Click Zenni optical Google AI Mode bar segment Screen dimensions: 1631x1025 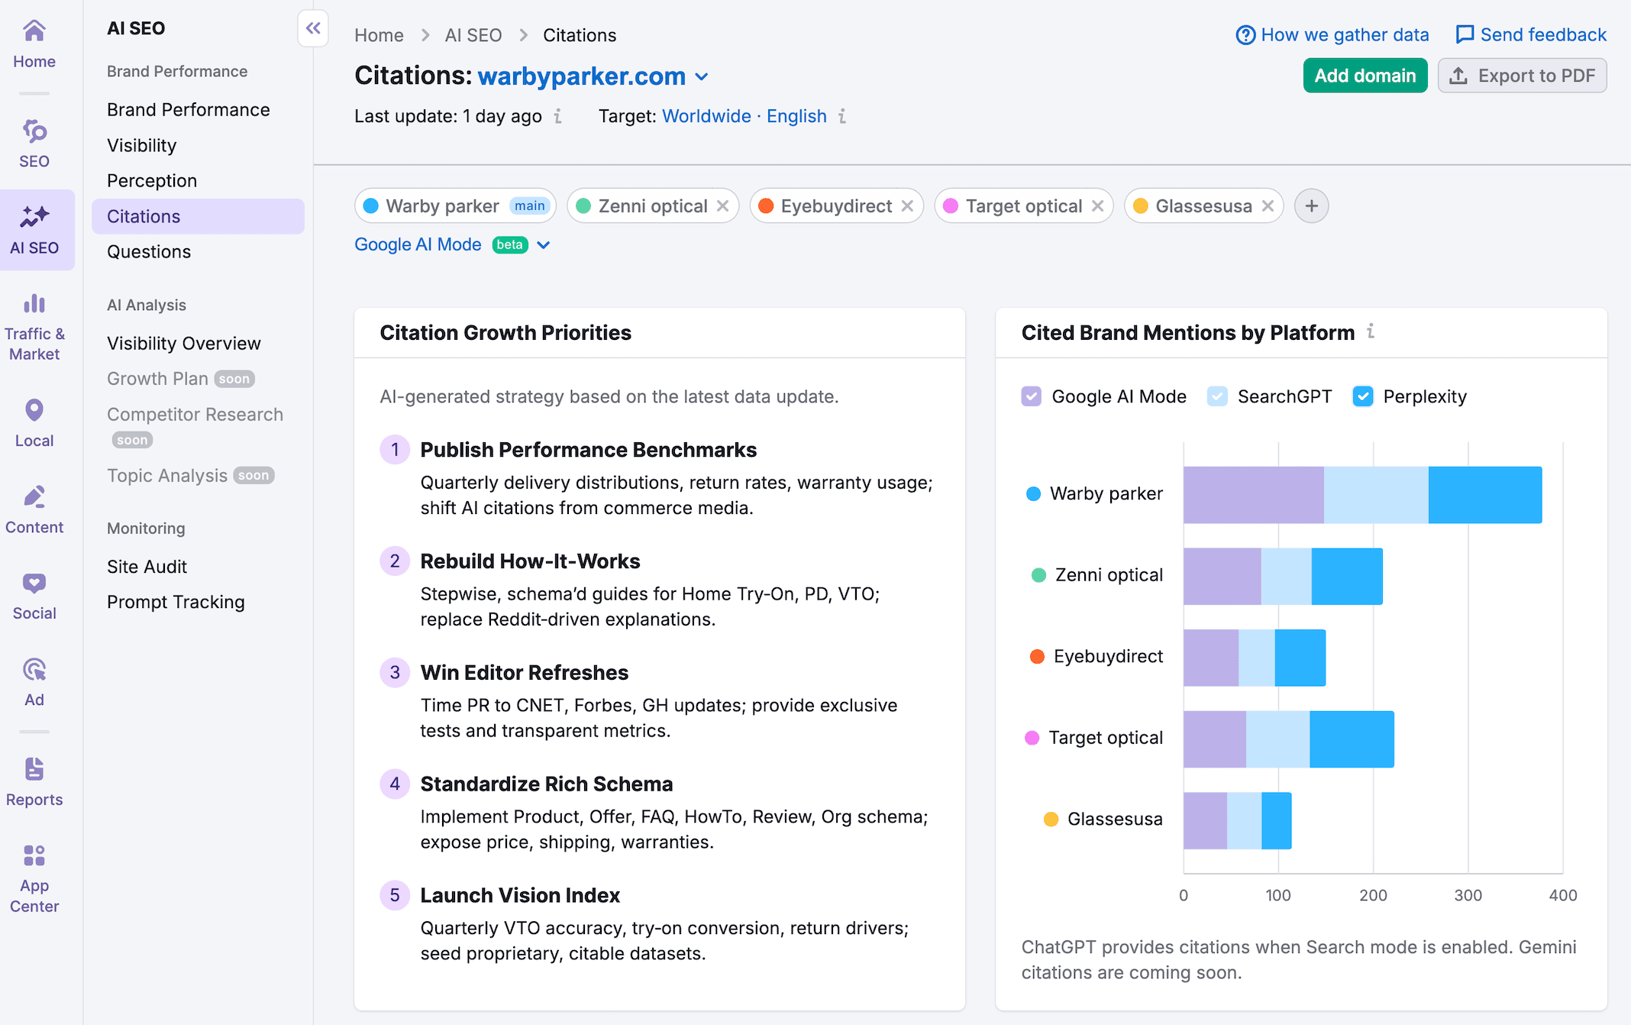(1222, 577)
